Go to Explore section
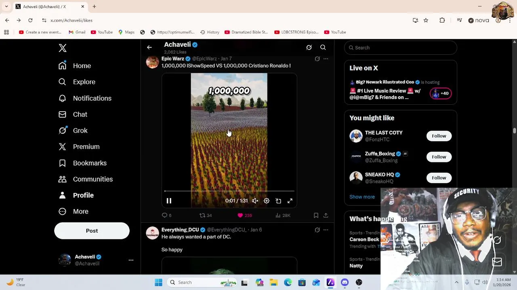The width and height of the screenshot is (517, 290). tap(77, 82)
